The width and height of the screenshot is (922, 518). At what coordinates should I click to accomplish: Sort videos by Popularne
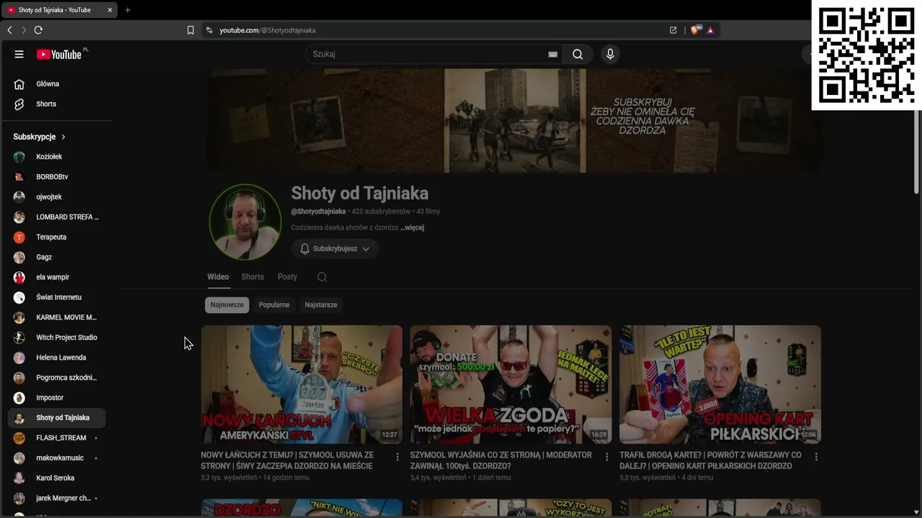274,305
